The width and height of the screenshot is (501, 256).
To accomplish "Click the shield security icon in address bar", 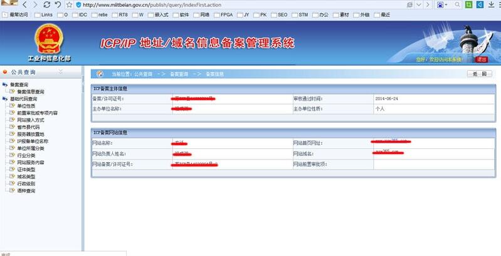I will [78, 5].
